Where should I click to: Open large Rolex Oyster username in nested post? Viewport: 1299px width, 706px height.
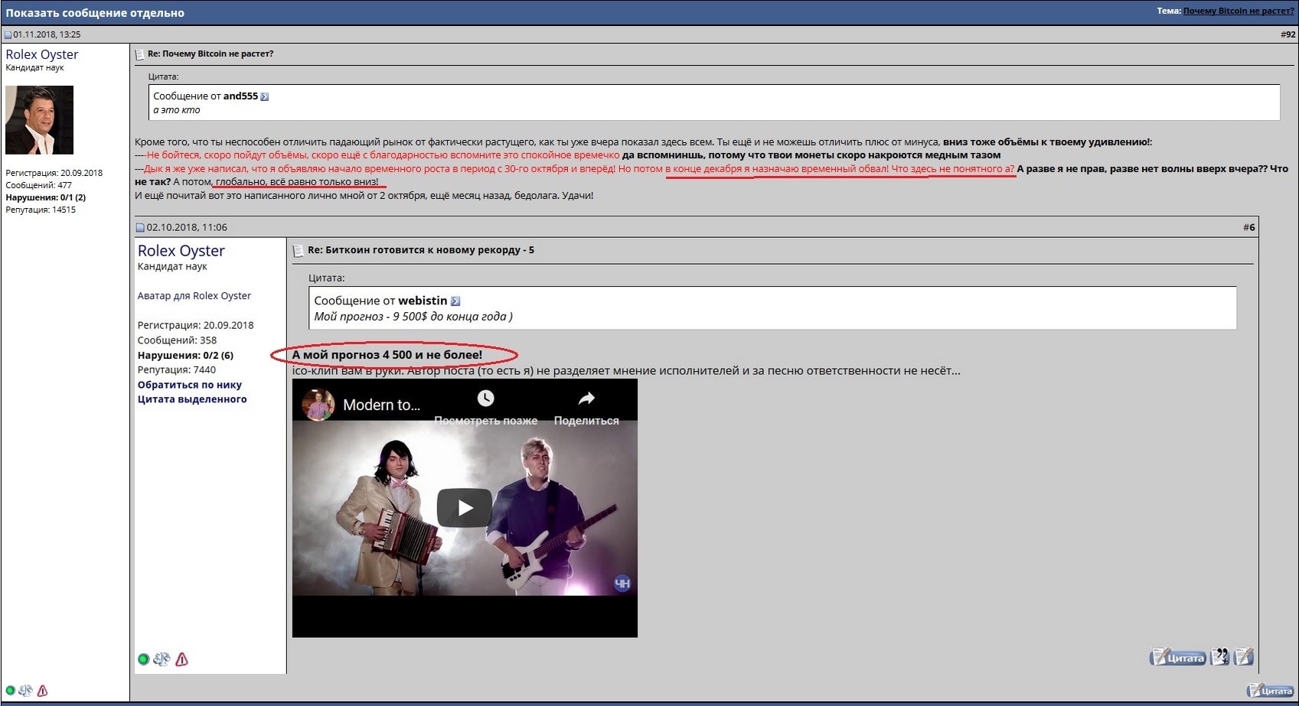click(x=181, y=251)
